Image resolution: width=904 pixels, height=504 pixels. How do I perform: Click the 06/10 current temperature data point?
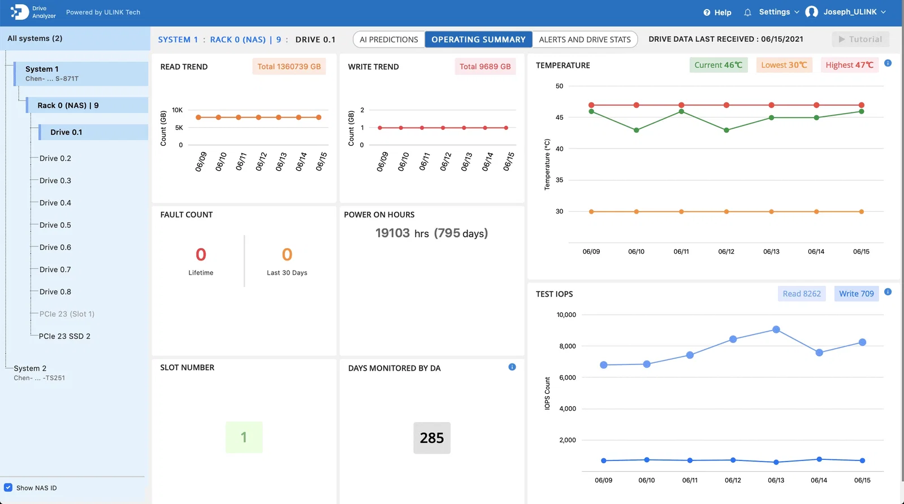637,130
